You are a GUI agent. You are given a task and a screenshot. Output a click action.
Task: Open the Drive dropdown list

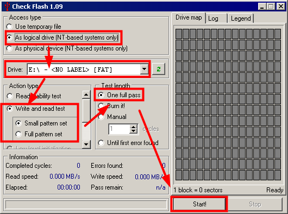tap(144, 69)
